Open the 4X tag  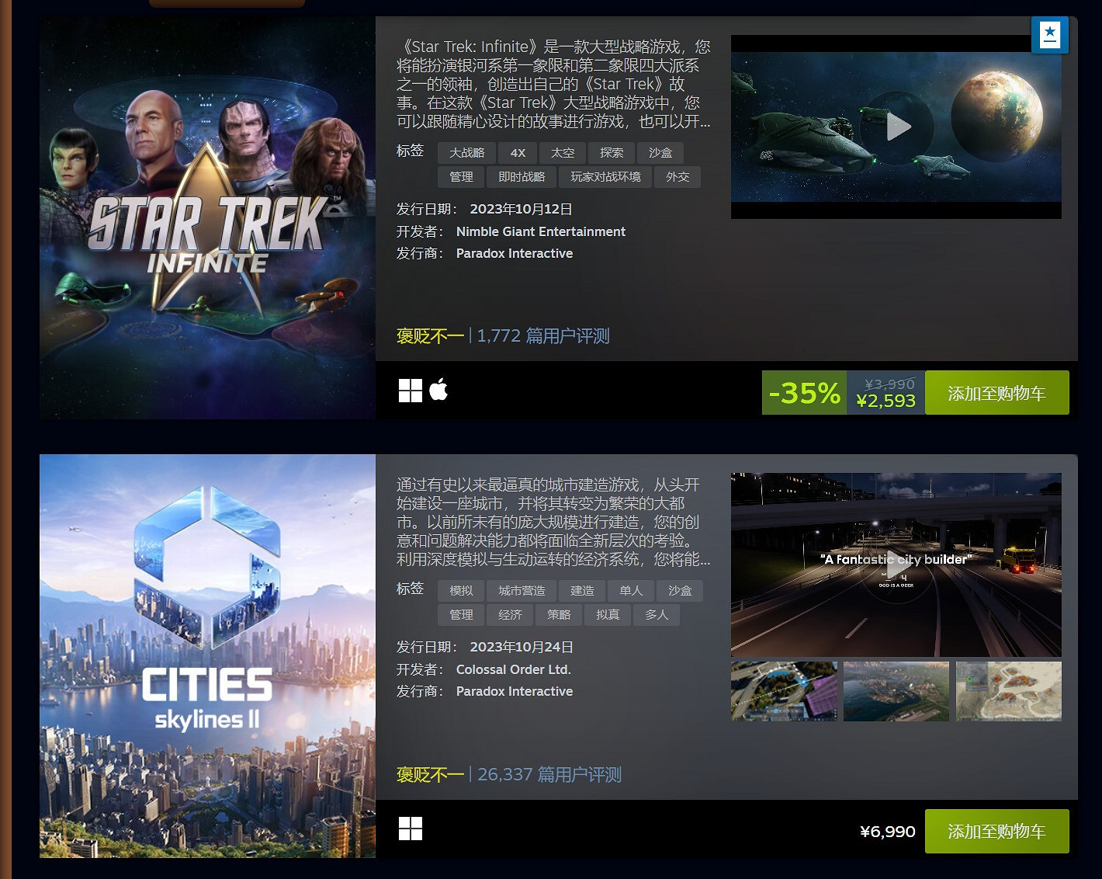pyautogui.click(x=518, y=153)
